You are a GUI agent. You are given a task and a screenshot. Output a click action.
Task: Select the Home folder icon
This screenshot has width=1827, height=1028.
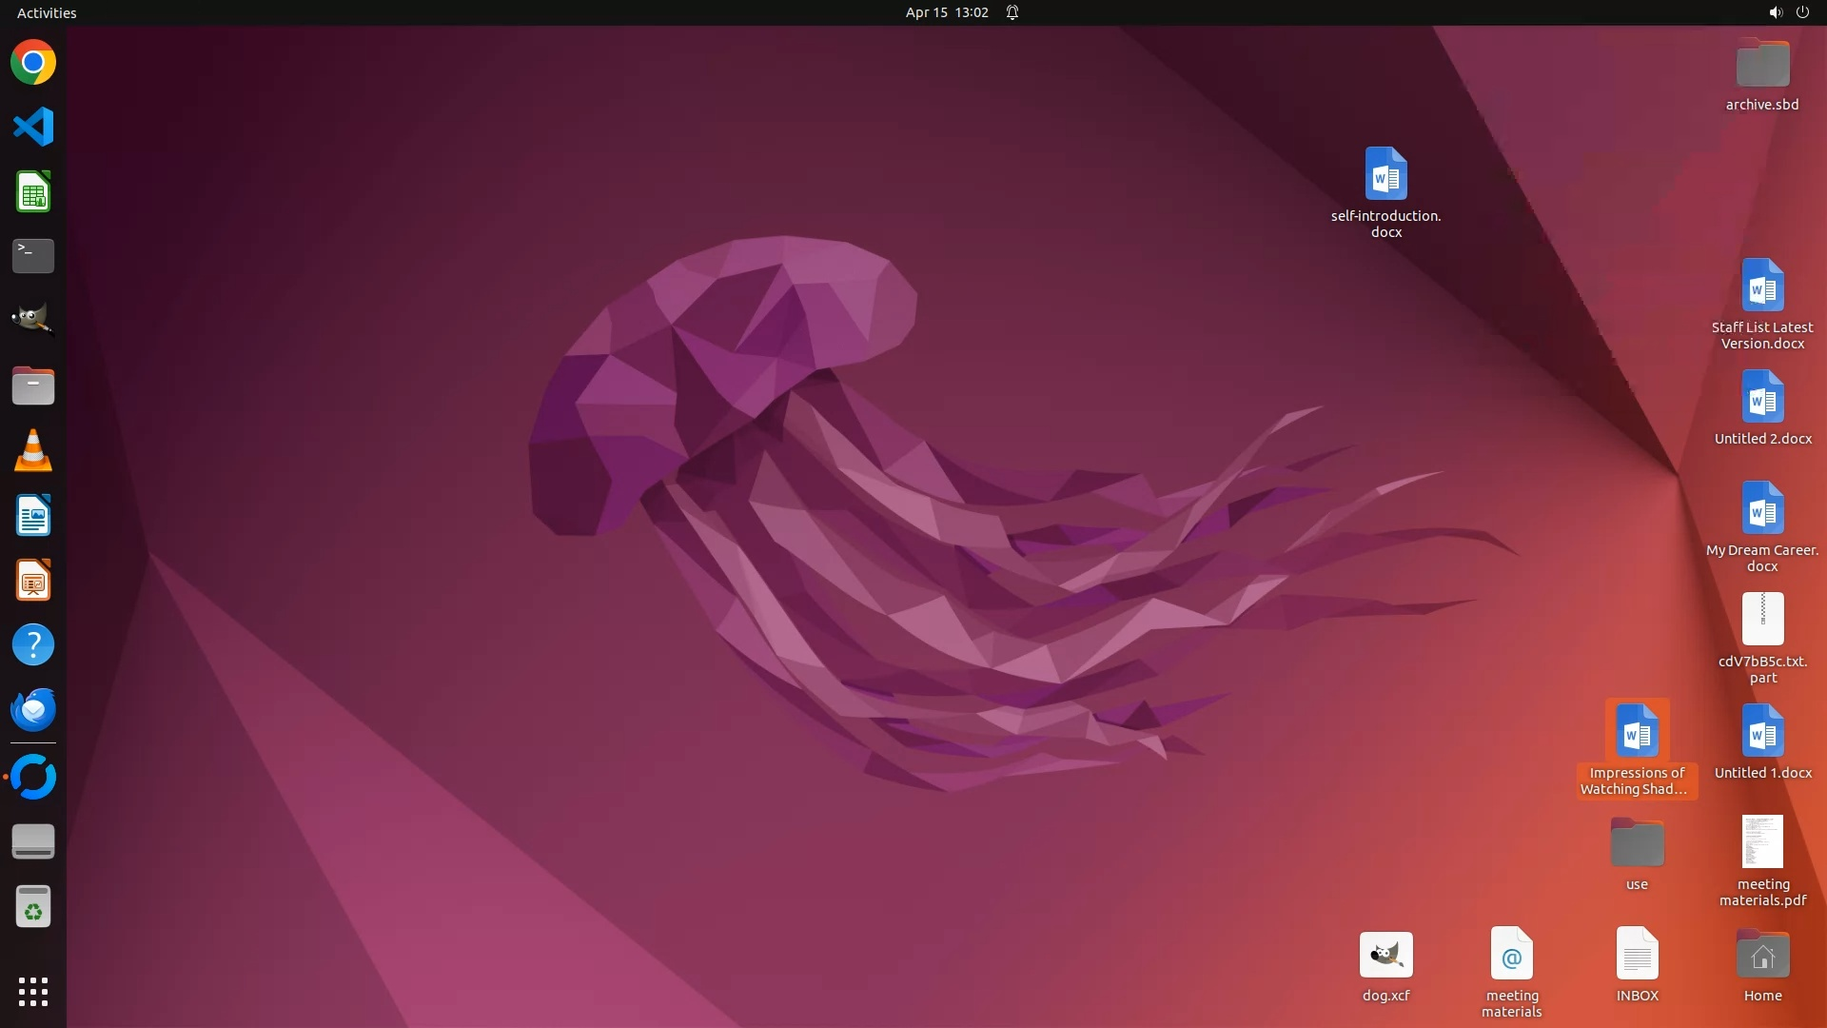[1762, 956]
